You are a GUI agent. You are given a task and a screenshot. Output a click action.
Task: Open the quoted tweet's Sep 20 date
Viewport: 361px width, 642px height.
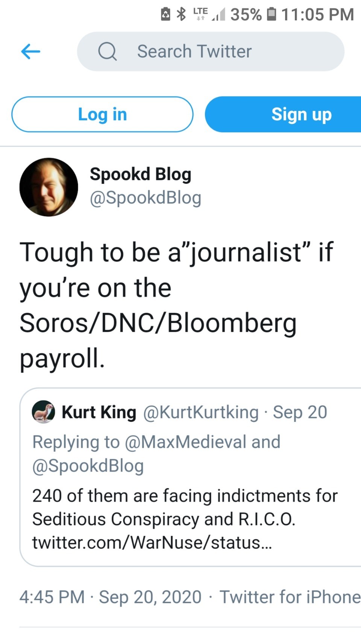coord(300,412)
